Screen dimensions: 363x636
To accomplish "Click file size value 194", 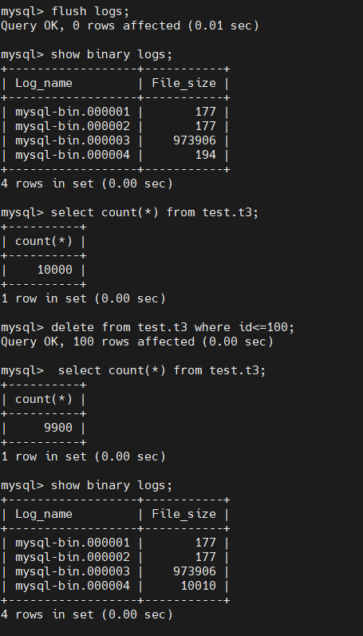I will coord(206,155).
